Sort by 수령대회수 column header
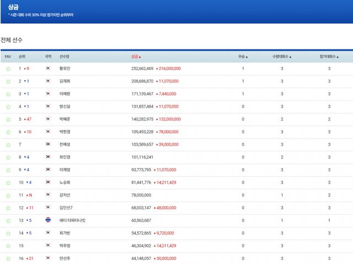Screen dimensions: 353x265 pos(282,56)
